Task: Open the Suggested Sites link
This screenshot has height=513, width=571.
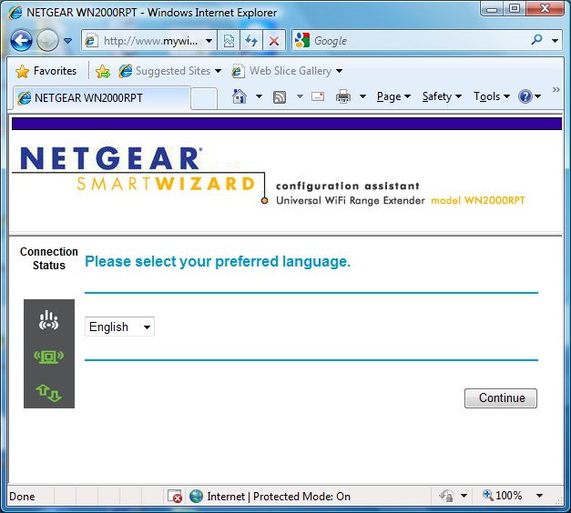Action: [x=169, y=71]
